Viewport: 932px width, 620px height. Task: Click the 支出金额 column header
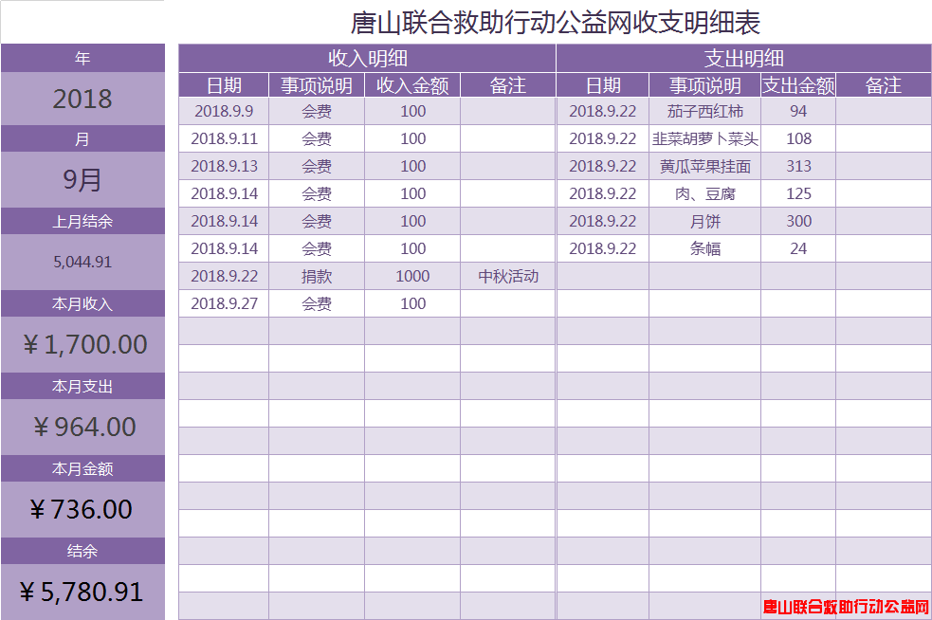pyautogui.click(x=798, y=85)
